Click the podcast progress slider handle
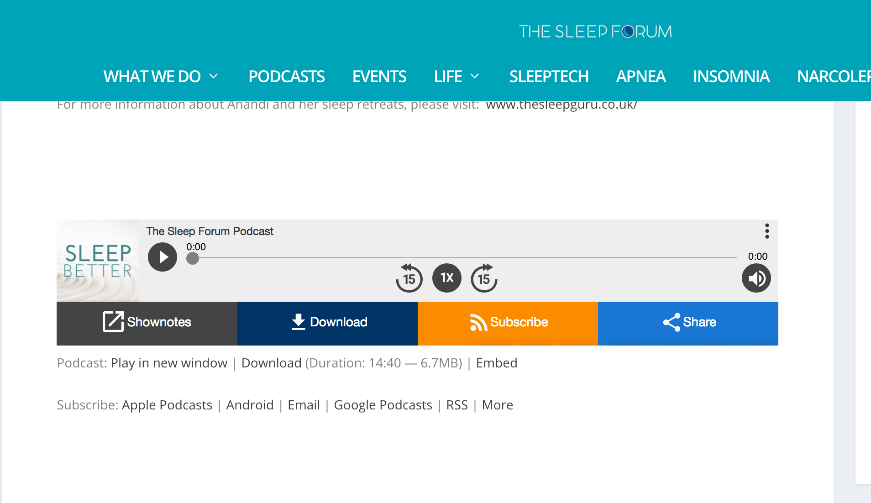Screen dimensions: 871x503 point(193,258)
